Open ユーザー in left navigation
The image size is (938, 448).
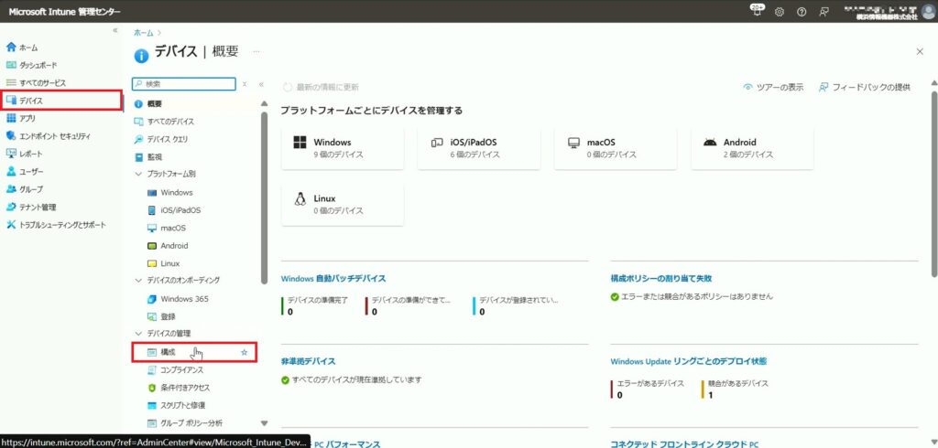click(x=25, y=172)
